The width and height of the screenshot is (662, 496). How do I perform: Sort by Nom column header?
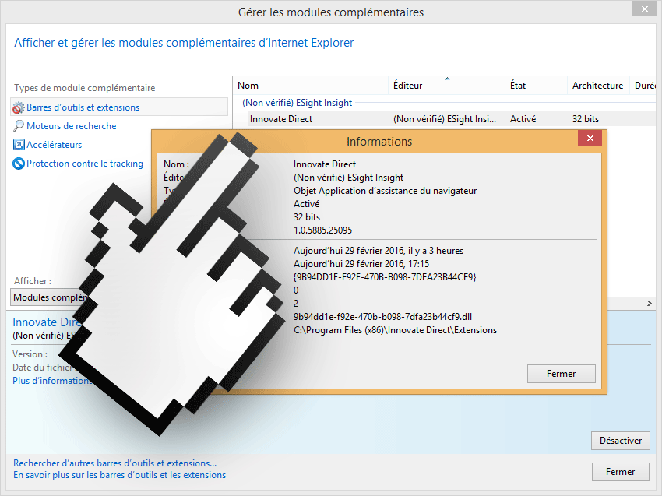tap(310, 86)
